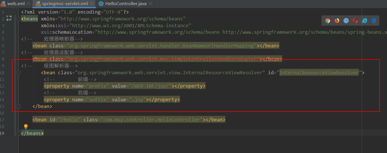Click line number 6 in the gutter
The width and height of the screenshot is (387, 153).
point(3,46)
